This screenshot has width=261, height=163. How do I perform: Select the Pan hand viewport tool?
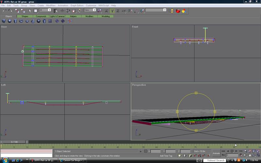pos(250,155)
